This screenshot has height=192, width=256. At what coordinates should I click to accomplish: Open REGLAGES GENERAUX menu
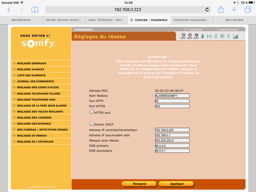coord(41,63)
